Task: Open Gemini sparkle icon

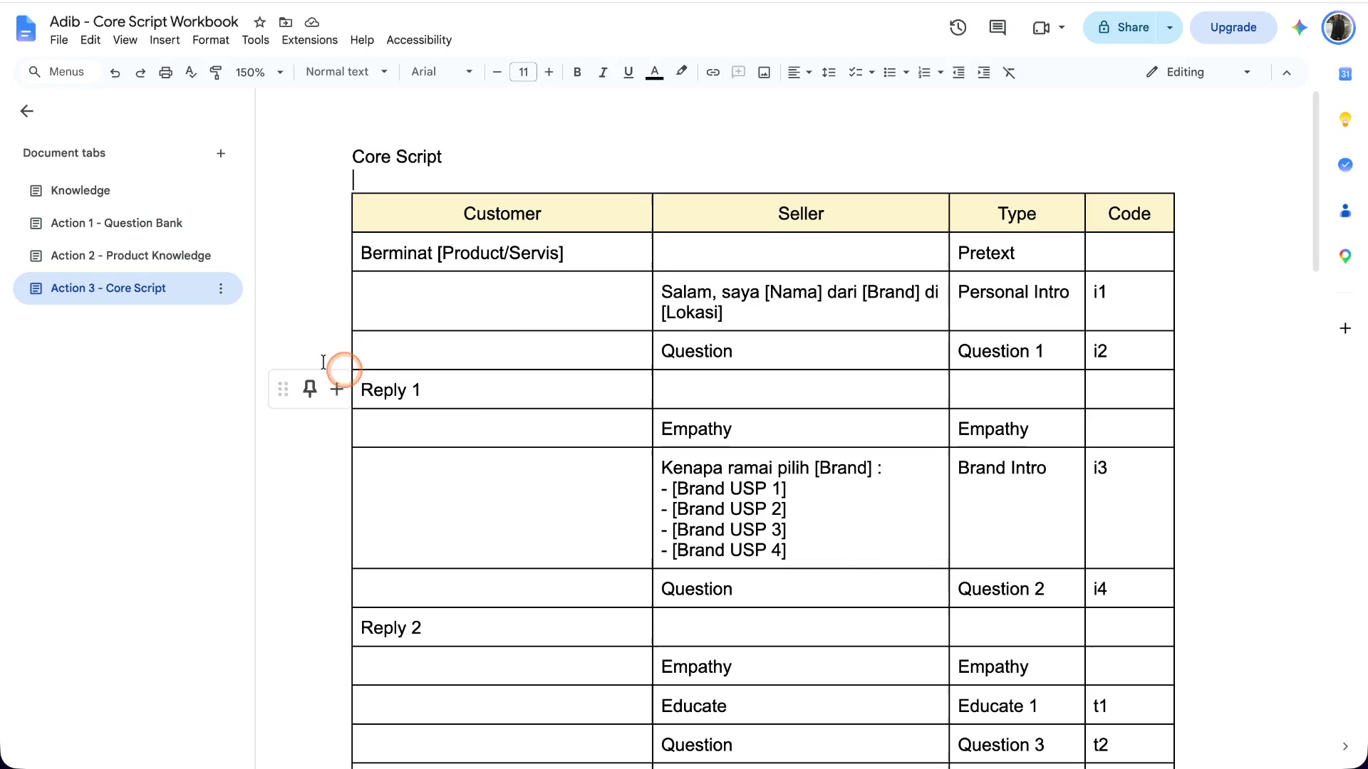Action: [1300, 28]
